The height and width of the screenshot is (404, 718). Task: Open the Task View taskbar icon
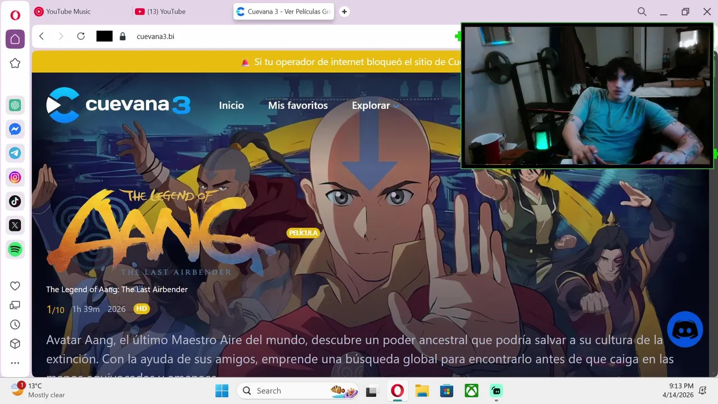pyautogui.click(x=371, y=391)
